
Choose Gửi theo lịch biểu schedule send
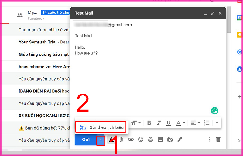tap(102, 127)
